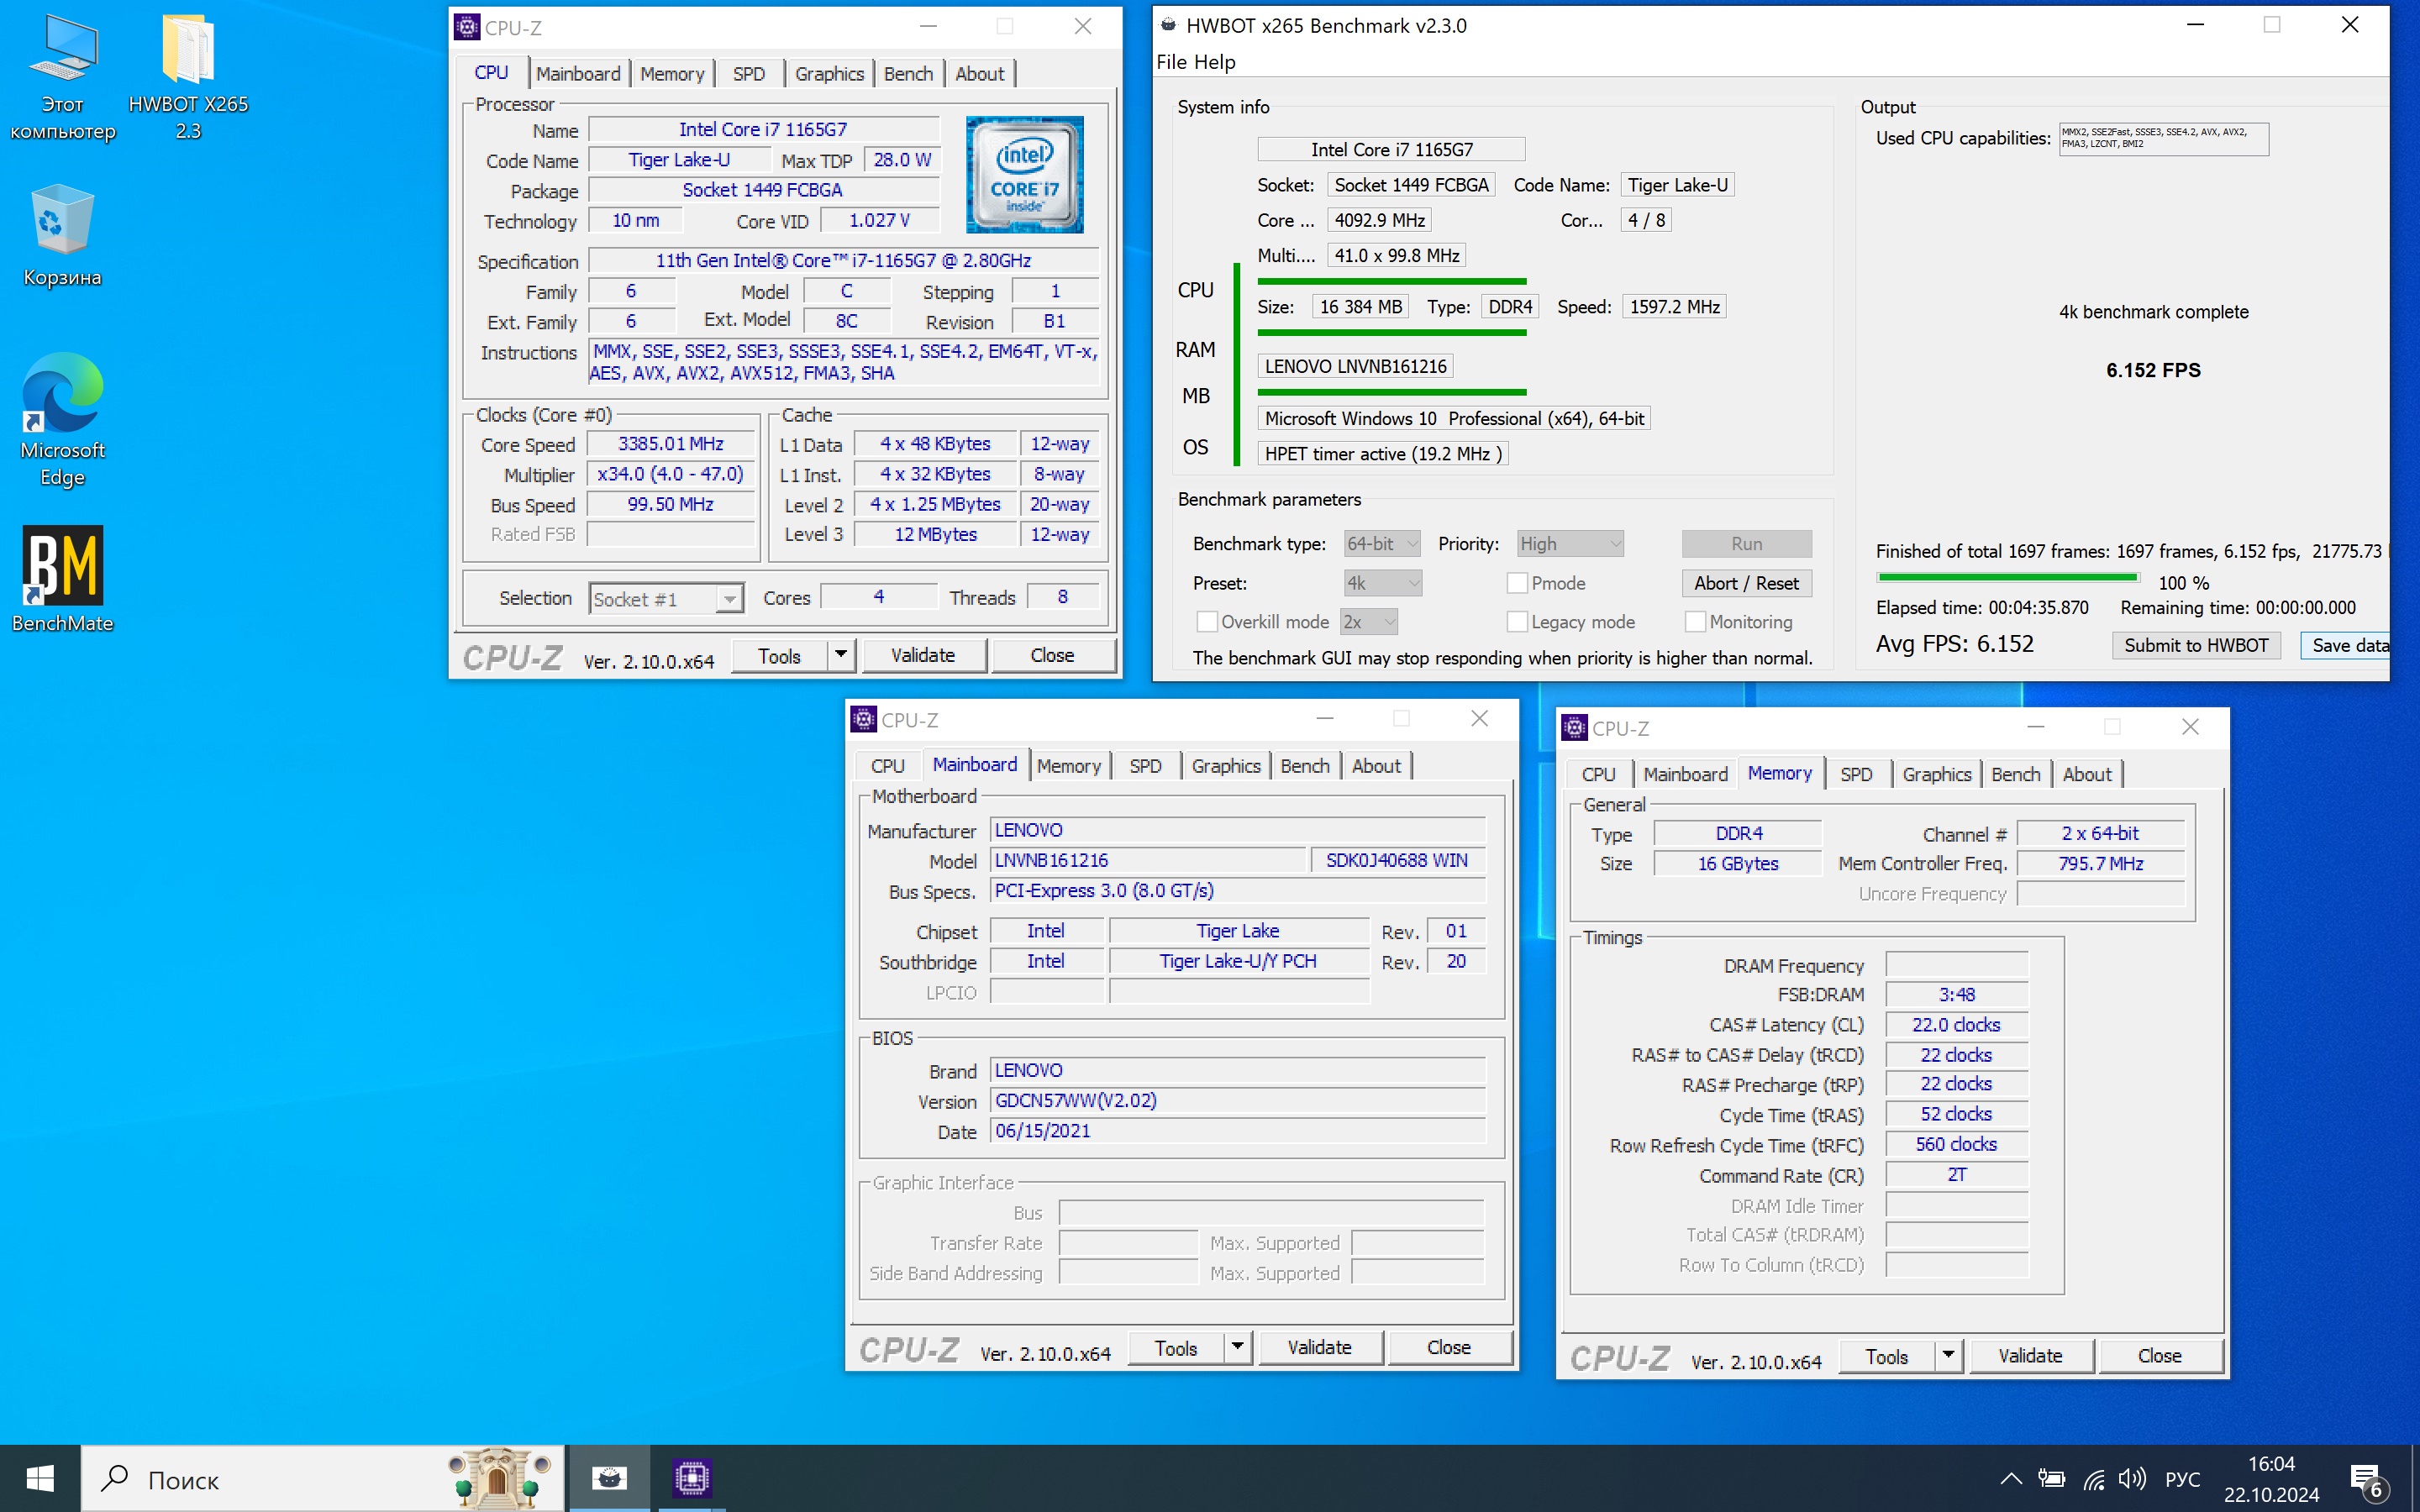
Task: Toggle the Pmode checkbox
Action: point(1517,583)
